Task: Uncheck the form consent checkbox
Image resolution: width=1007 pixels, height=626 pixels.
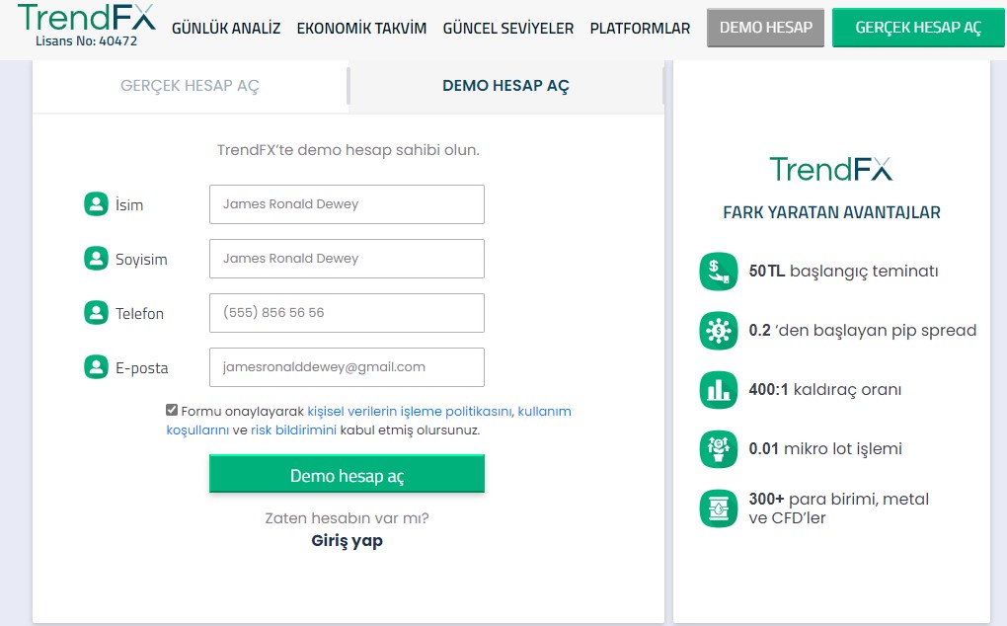Action: tap(172, 411)
